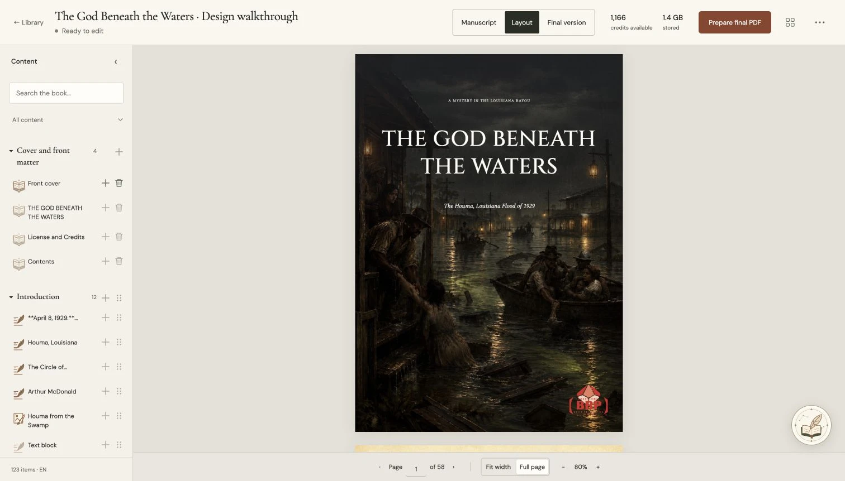Open the Contents item in sidebar
Screen dimensions: 845x481
[41, 262]
